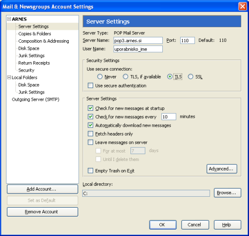Click the Server Name input field
249x236 pixels.
tap(138, 40)
